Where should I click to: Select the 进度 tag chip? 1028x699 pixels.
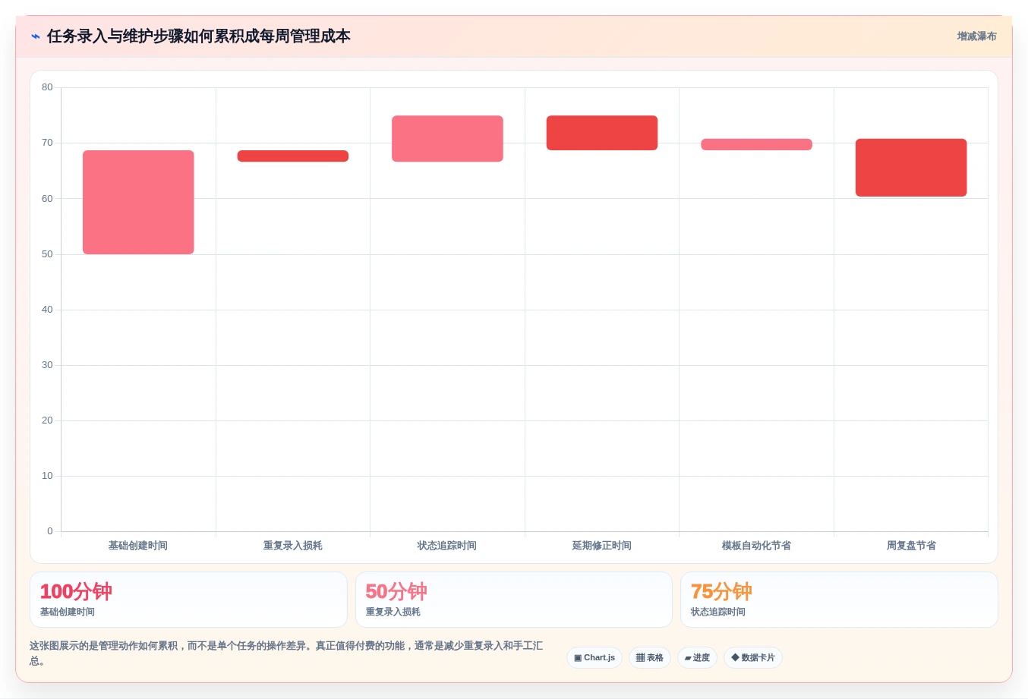click(697, 657)
